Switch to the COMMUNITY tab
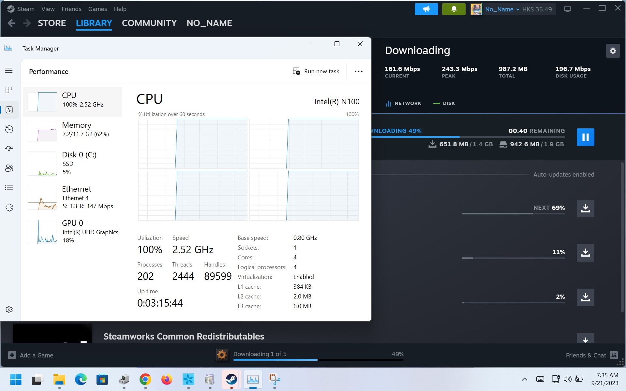 tap(149, 23)
